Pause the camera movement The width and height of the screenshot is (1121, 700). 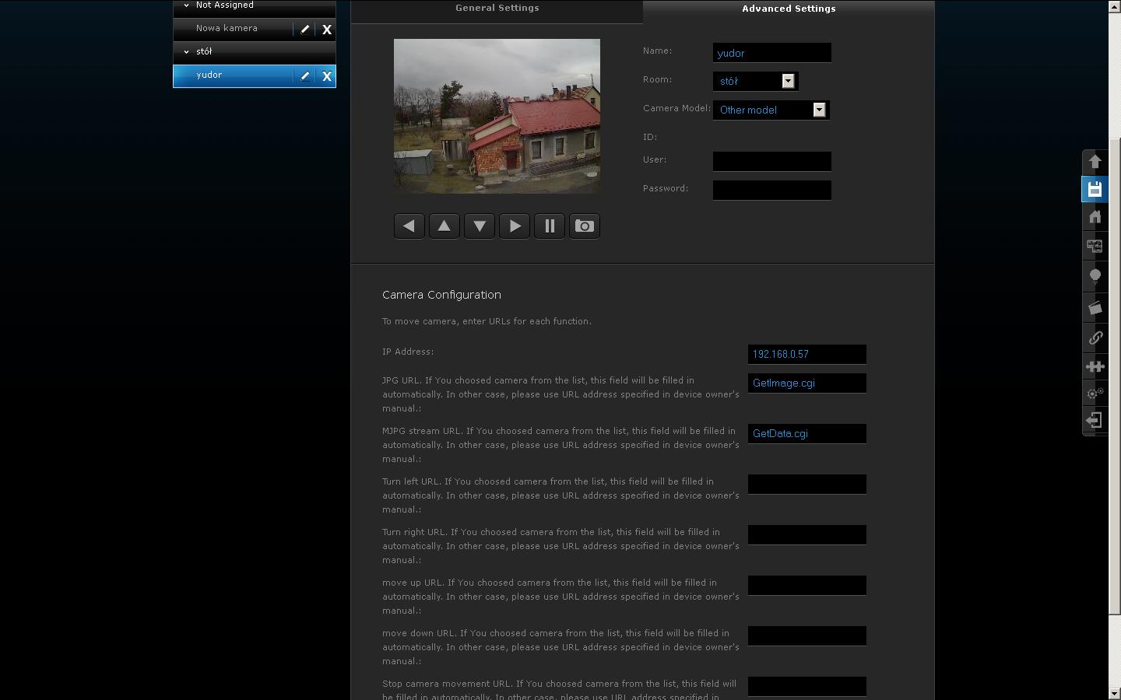[x=549, y=226]
